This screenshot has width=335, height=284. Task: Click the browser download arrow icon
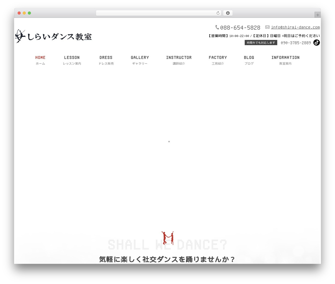228,13
